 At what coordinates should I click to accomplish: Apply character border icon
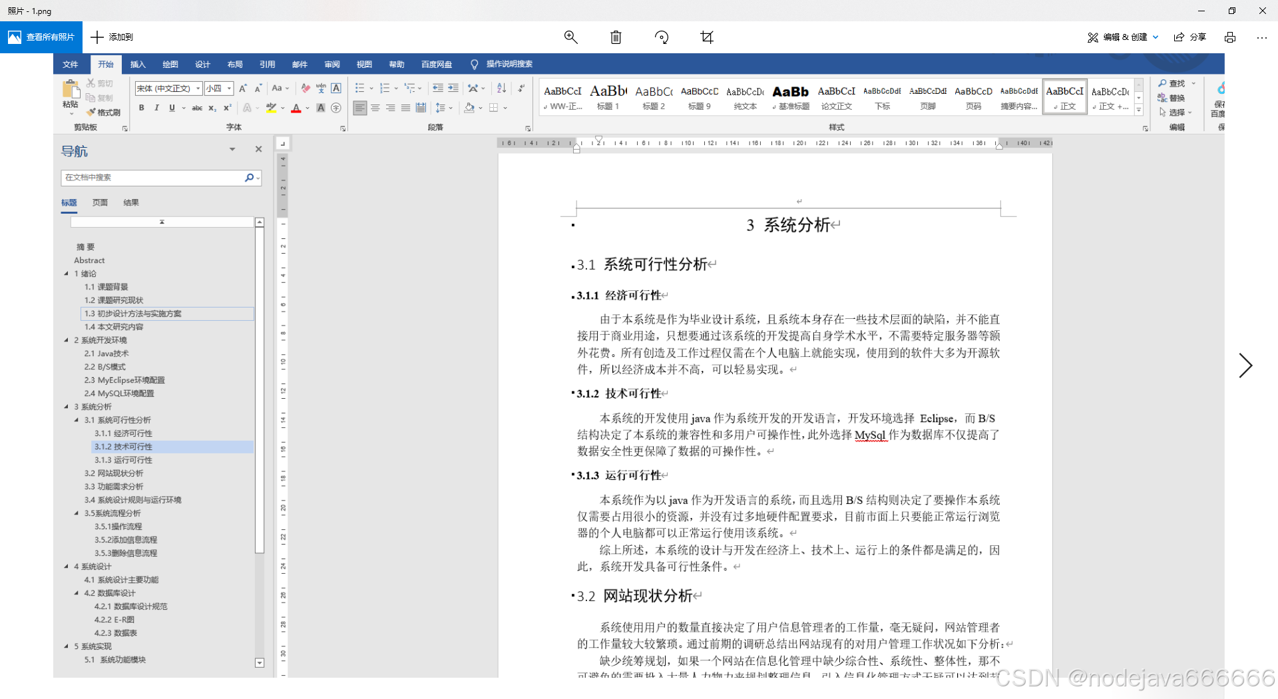[x=336, y=89]
